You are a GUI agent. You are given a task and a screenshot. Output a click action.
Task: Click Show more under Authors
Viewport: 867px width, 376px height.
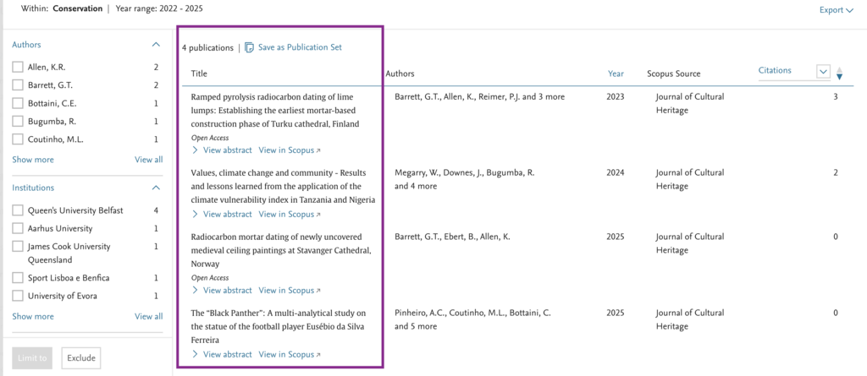click(33, 160)
